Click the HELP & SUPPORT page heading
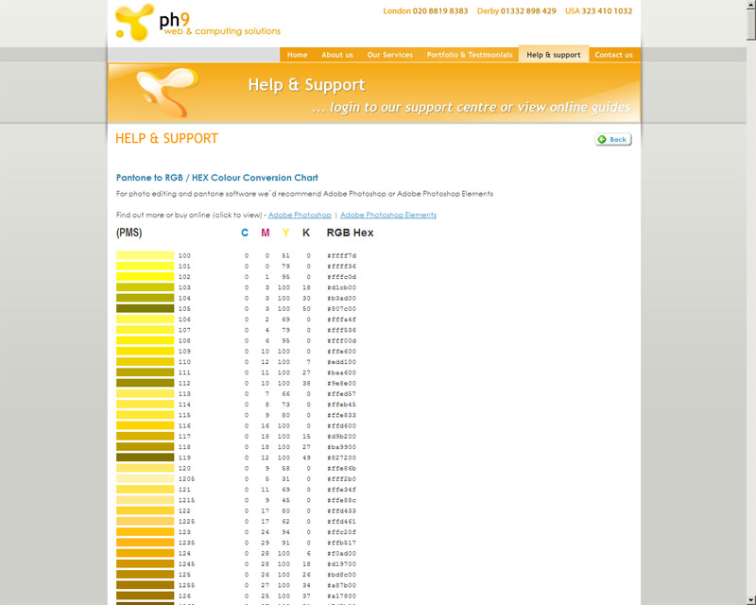 (x=167, y=138)
